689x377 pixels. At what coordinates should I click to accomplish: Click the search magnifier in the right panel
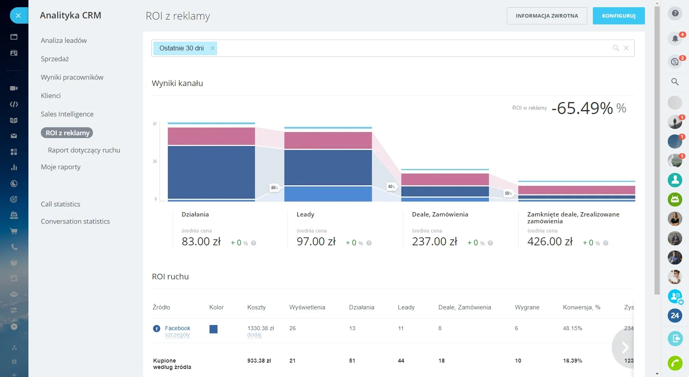coord(675,82)
